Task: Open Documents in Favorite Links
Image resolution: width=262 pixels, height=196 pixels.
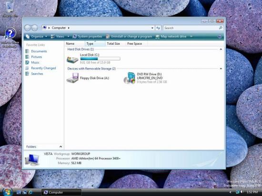Action: pyautogui.click(x=39, y=51)
